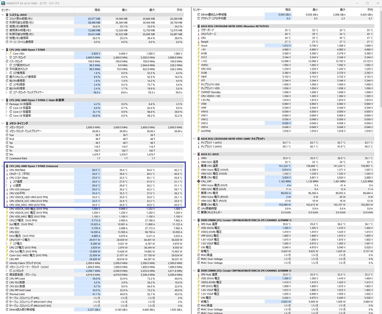Click the thermometer icon next to CPU IOD Hotspot
Viewport: 382px width, 314px height.
click(x=7, y=189)
